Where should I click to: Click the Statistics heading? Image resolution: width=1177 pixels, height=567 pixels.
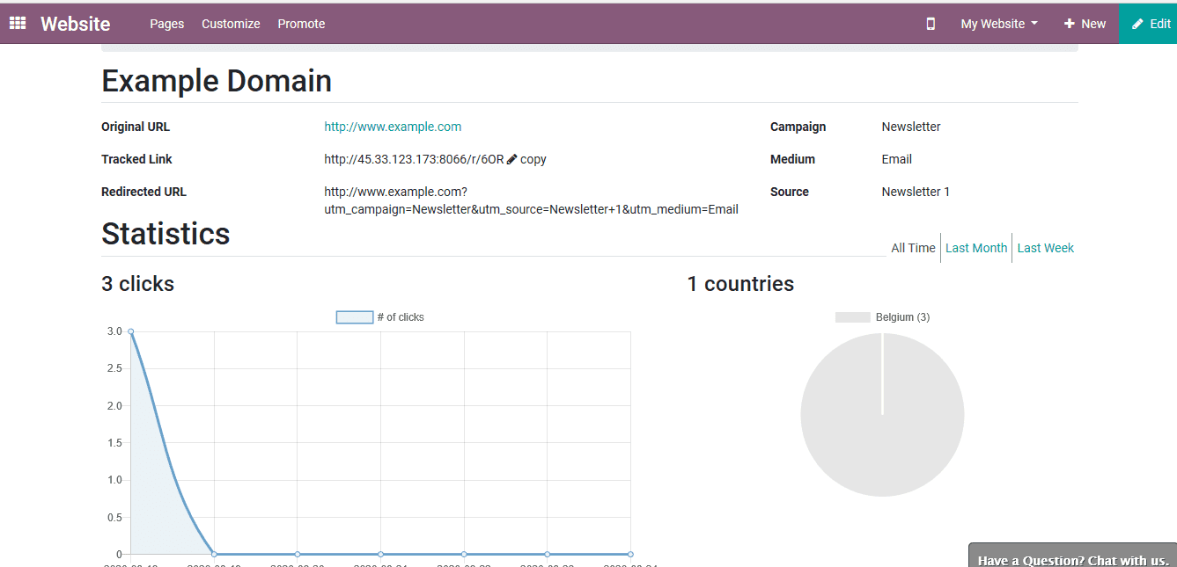pos(166,234)
